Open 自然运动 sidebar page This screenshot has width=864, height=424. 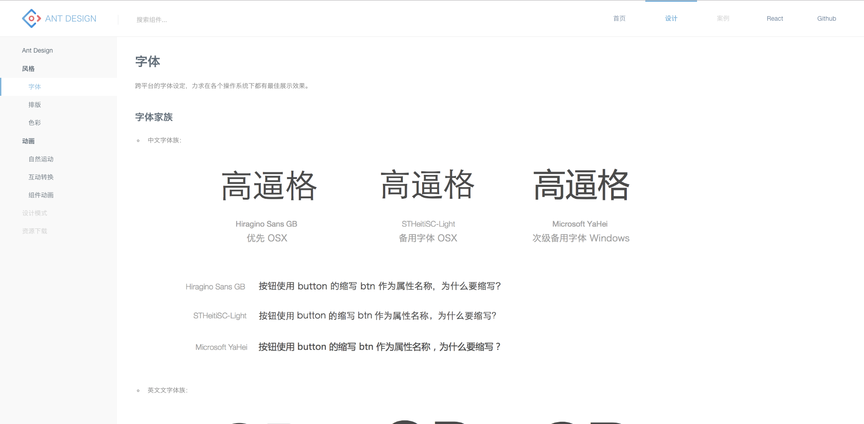click(41, 159)
